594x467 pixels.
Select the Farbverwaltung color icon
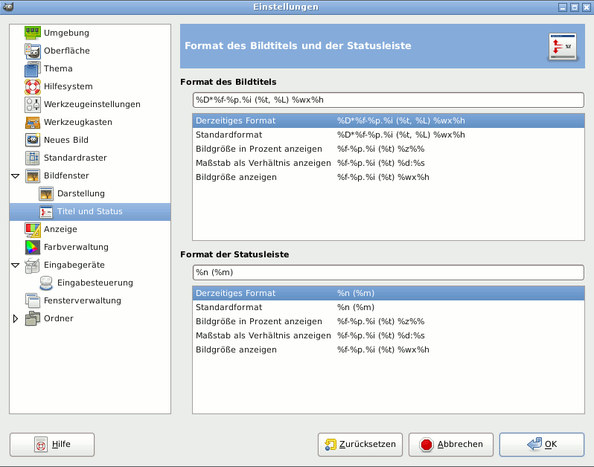[x=33, y=247]
